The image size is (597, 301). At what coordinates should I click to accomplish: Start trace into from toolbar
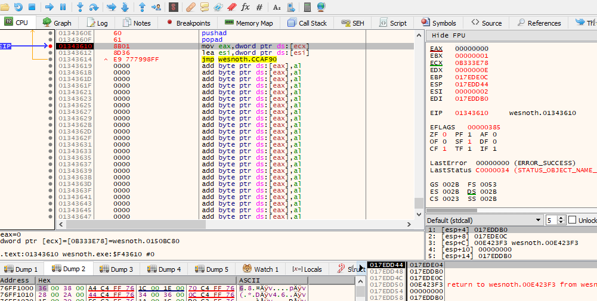point(111,7)
